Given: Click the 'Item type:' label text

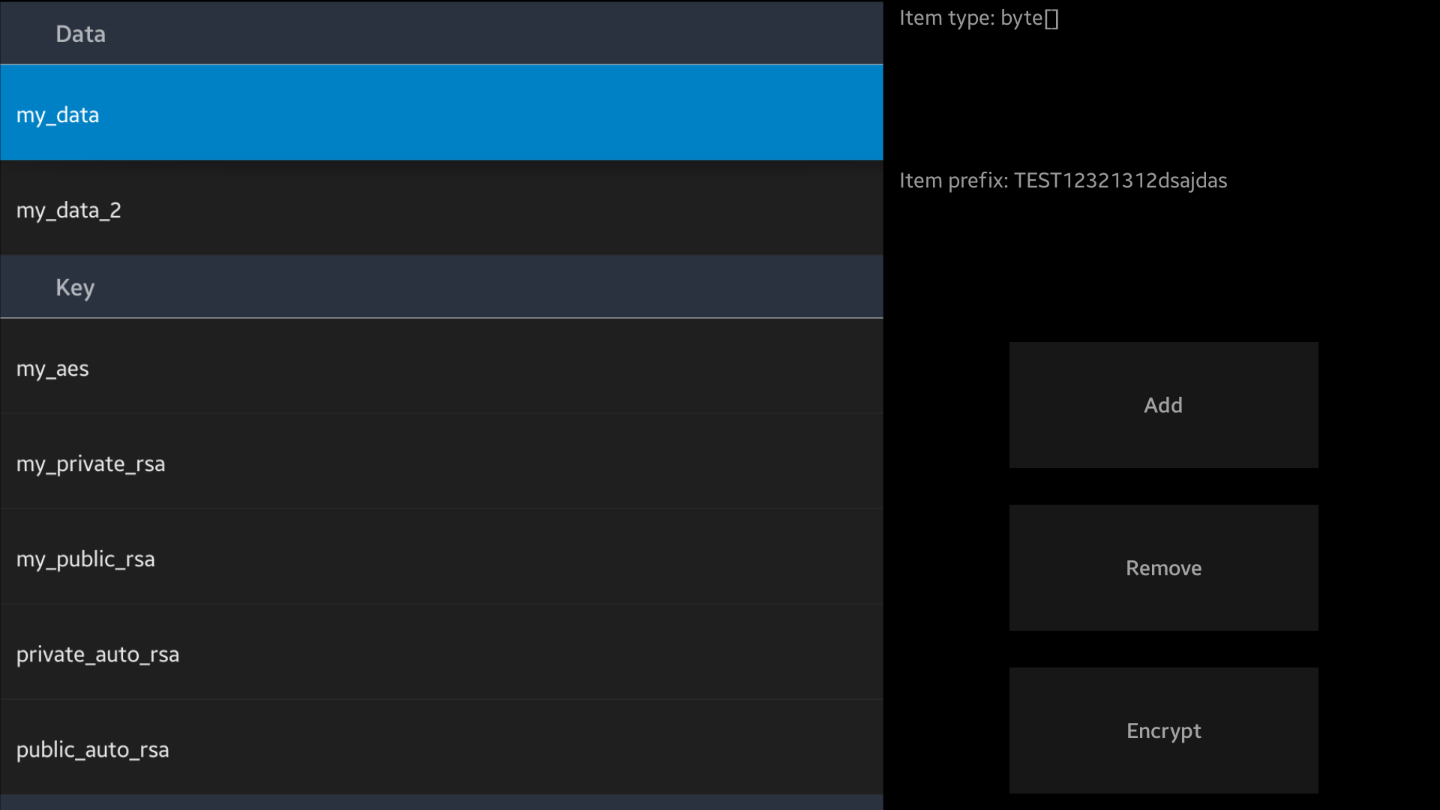Looking at the screenshot, I should point(946,18).
